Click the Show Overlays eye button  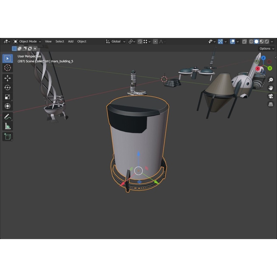(210, 41)
